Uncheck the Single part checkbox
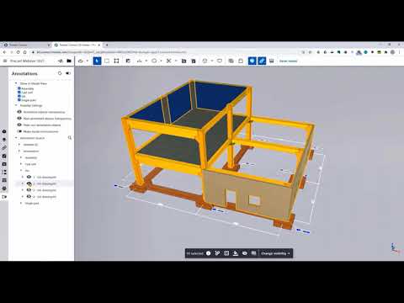The height and width of the screenshot is (303, 404). (19, 100)
